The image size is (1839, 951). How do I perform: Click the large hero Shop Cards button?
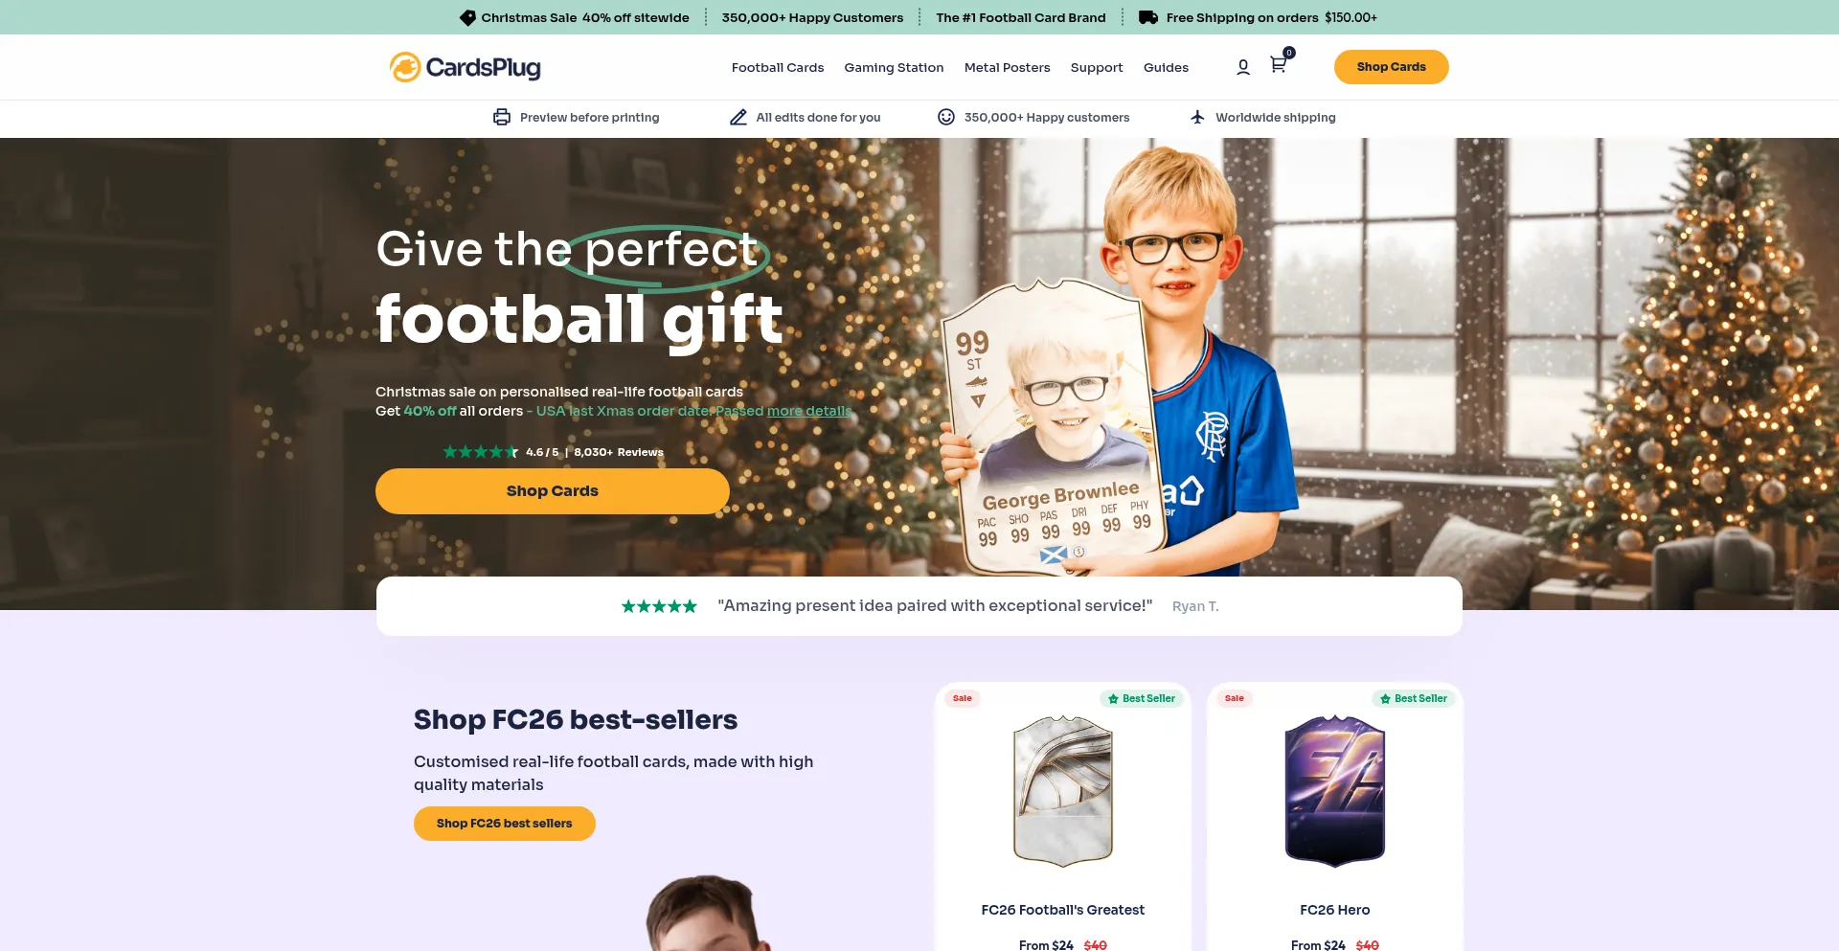point(553,491)
